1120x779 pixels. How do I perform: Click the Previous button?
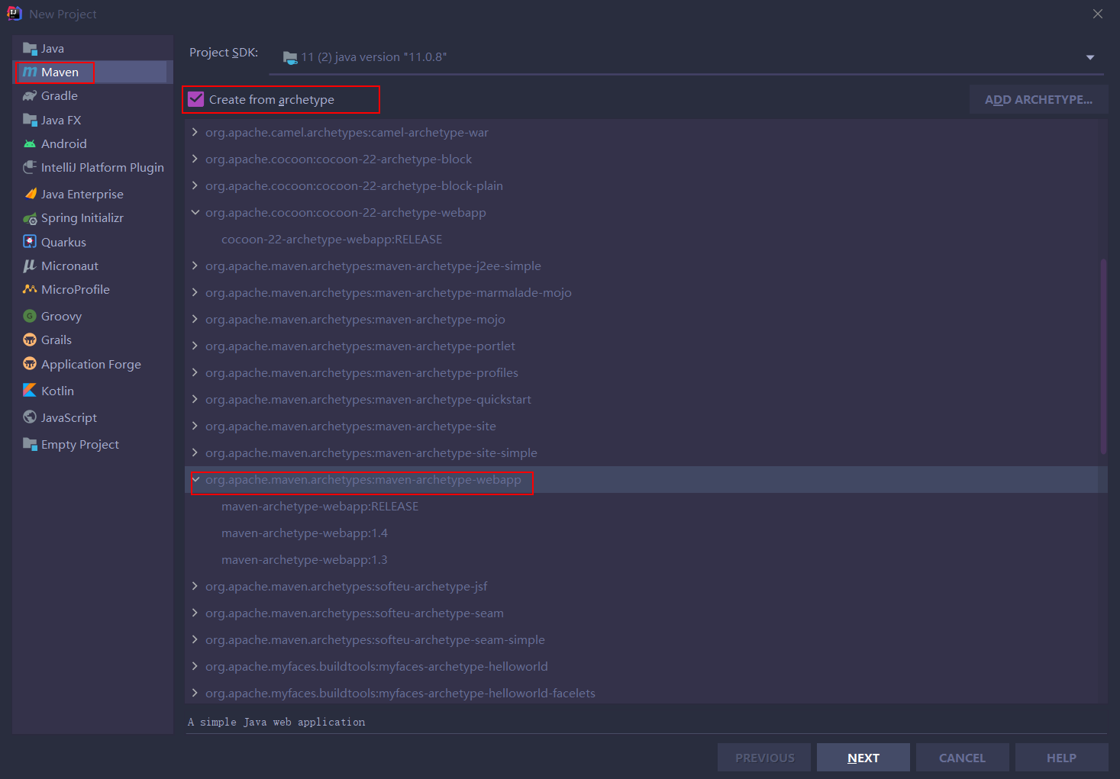click(764, 758)
